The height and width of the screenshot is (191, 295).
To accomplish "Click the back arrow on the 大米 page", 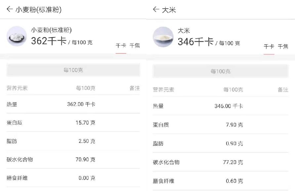I will [x=156, y=9].
